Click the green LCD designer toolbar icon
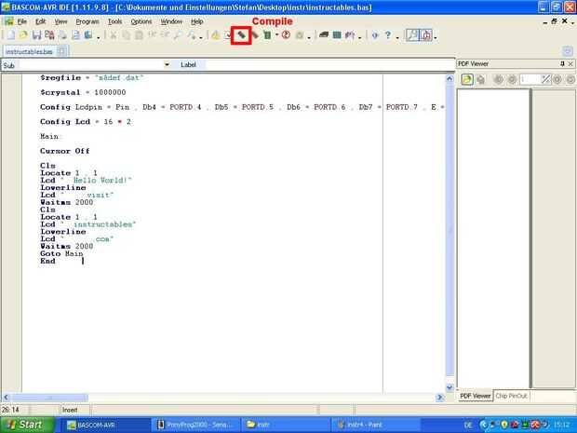This screenshot has height=433, width=577. pos(337,35)
